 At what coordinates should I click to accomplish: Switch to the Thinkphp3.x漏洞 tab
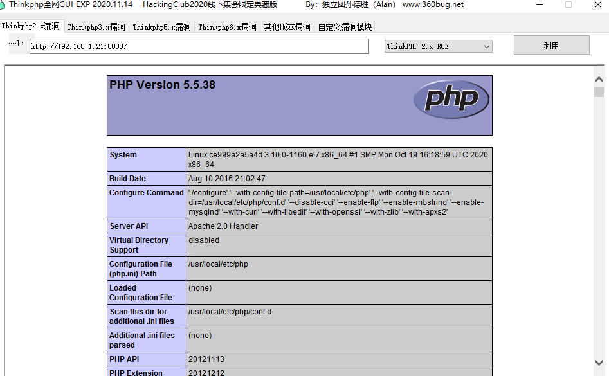[x=96, y=27]
